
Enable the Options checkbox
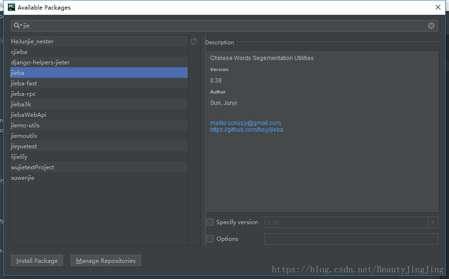210,238
